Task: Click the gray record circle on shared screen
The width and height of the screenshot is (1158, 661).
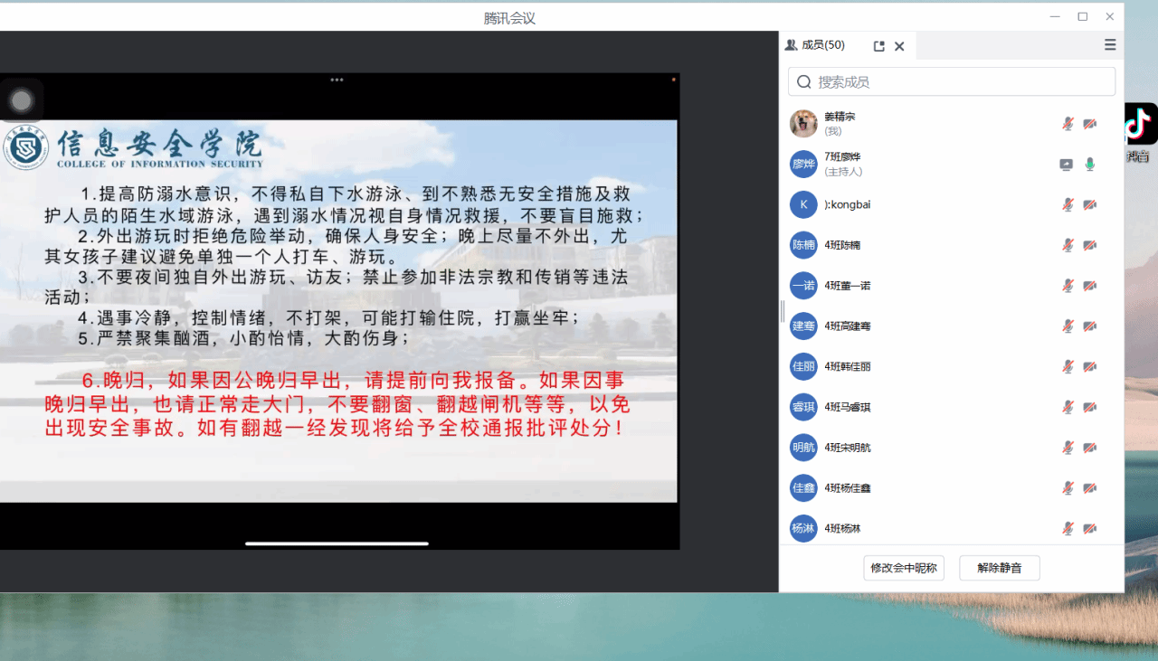Action: click(x=22, y=100)
